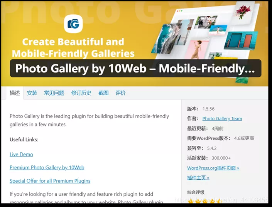Click the paragraph starting Photo Gallery is the leading

click(x=90, y=120)
